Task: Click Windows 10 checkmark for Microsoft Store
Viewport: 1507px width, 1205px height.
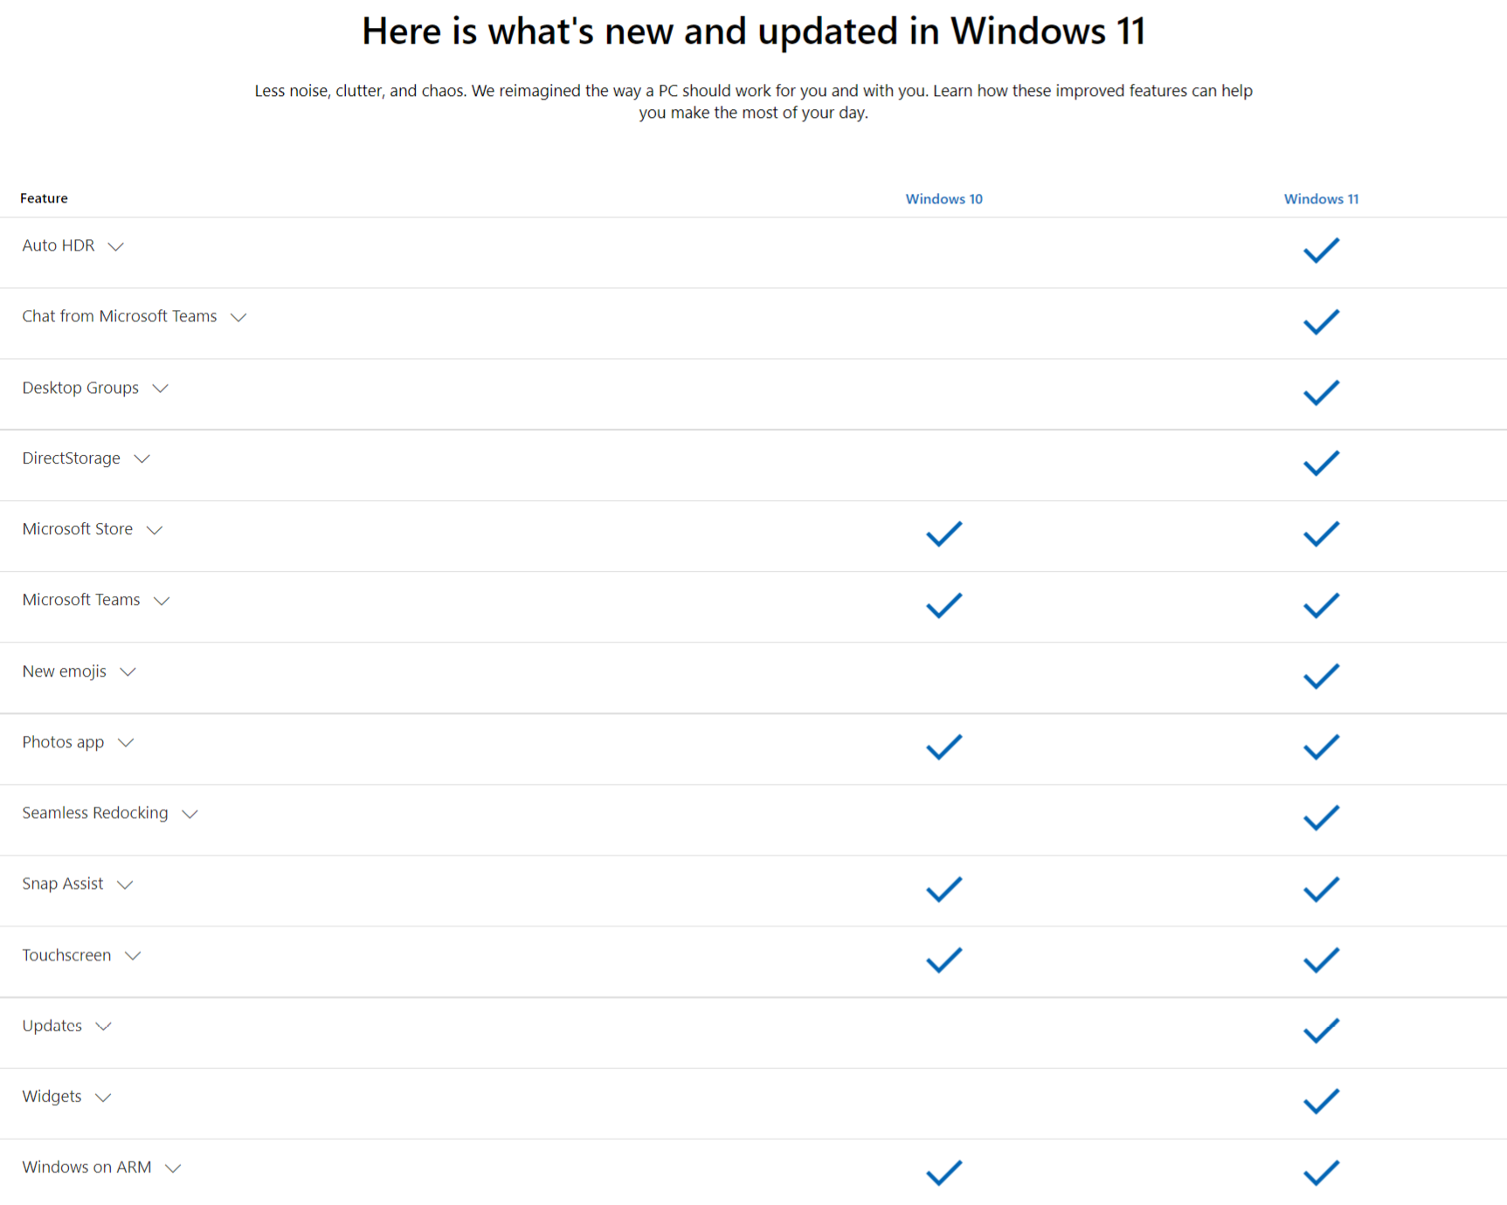Action: click(944, 534)
